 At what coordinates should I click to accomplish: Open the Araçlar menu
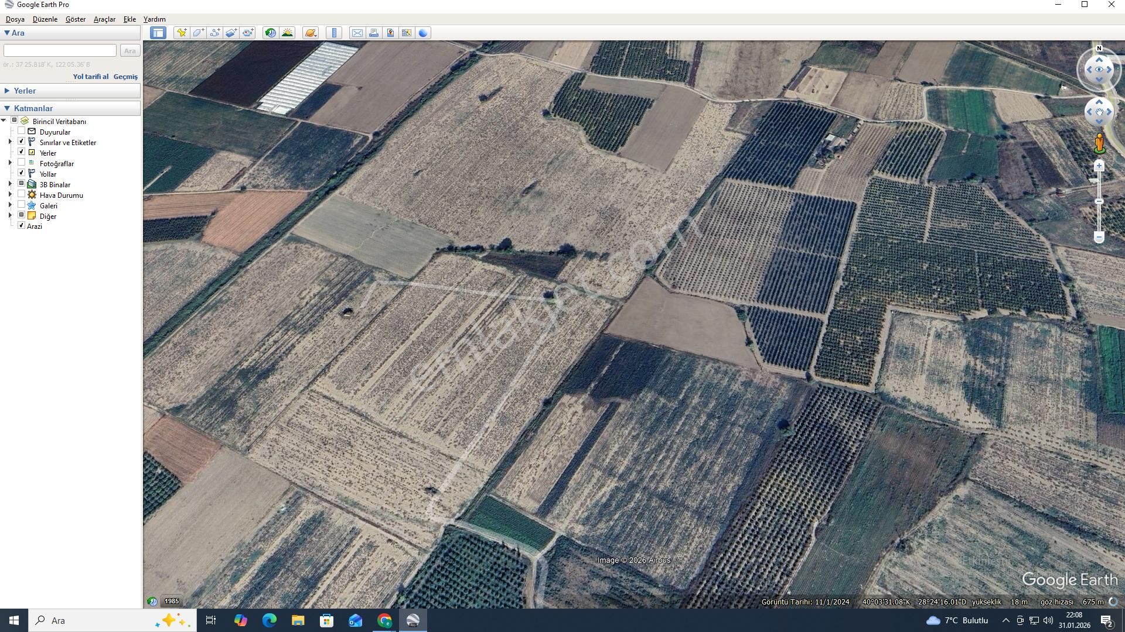104,19
